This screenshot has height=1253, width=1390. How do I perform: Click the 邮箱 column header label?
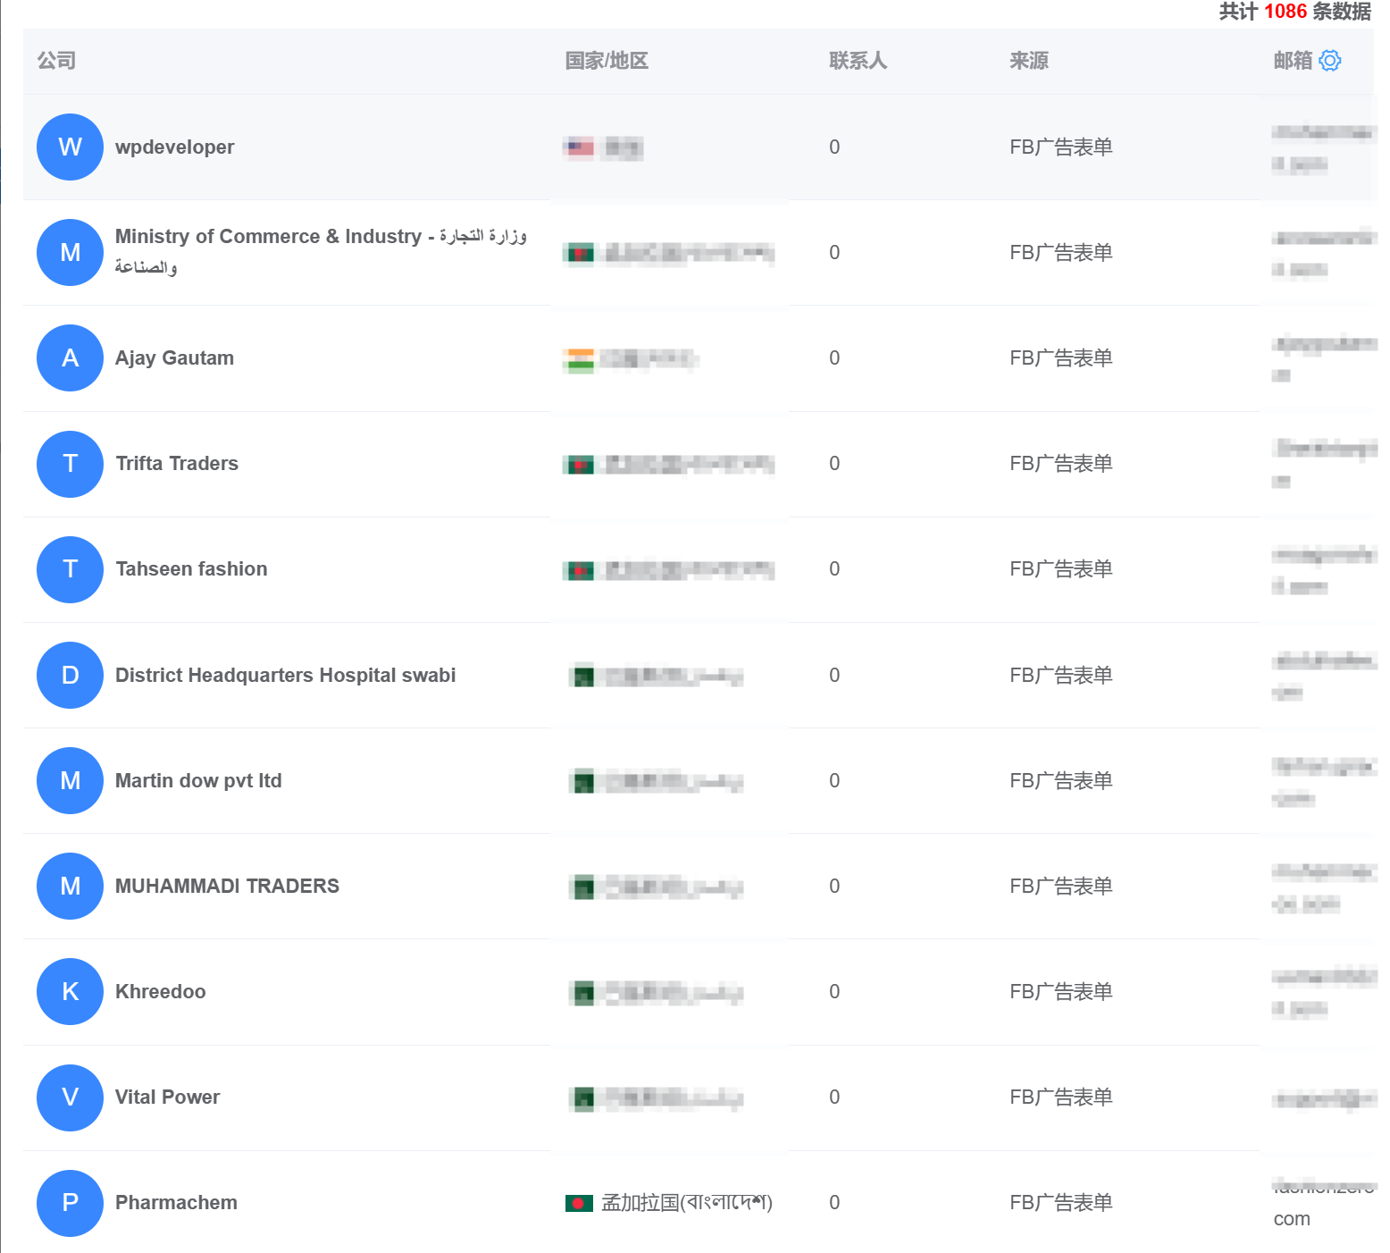[x=1293, y=61]
